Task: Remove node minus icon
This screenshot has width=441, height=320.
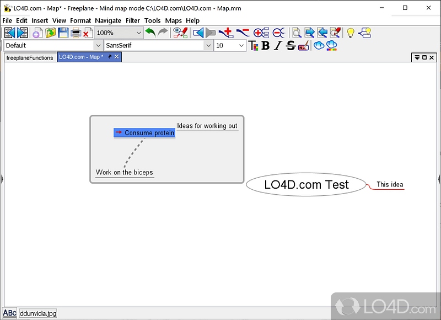Action: point(243,33)
